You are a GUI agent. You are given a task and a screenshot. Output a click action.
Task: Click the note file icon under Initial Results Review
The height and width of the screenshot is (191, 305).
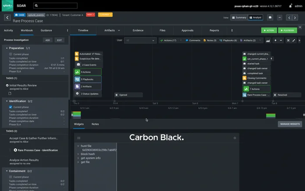pyautogui.click(x=10, y=93)
